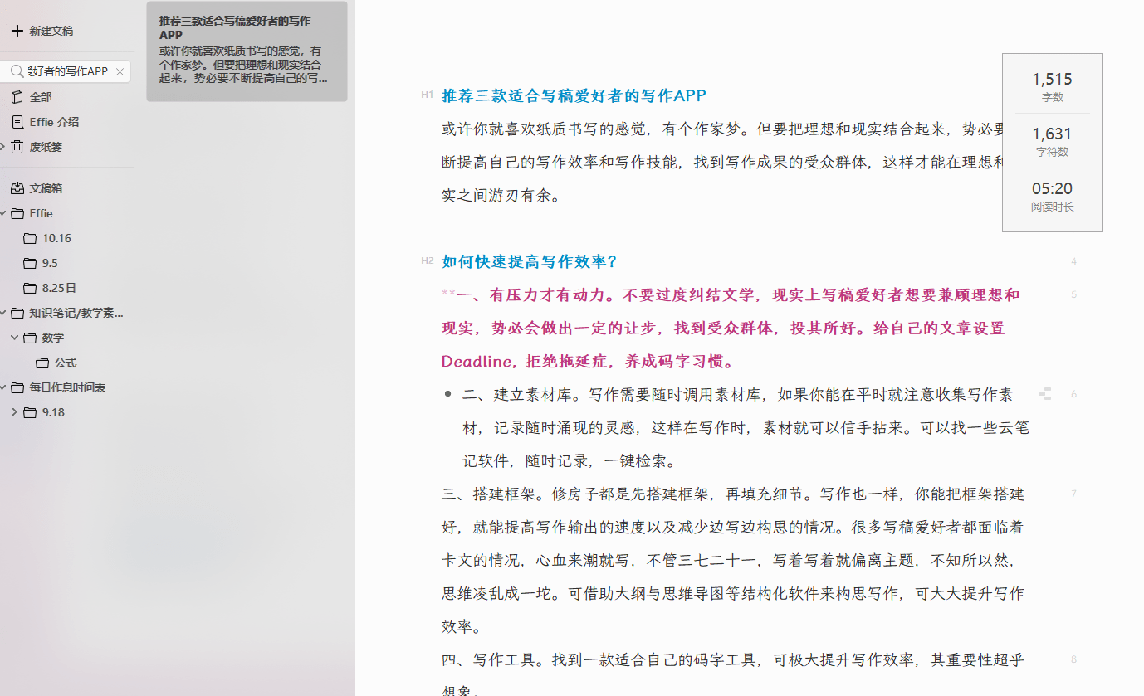Click the mind-map icon beside paragraph 6
The image size is (1144, 696).
pos(1044,393)
